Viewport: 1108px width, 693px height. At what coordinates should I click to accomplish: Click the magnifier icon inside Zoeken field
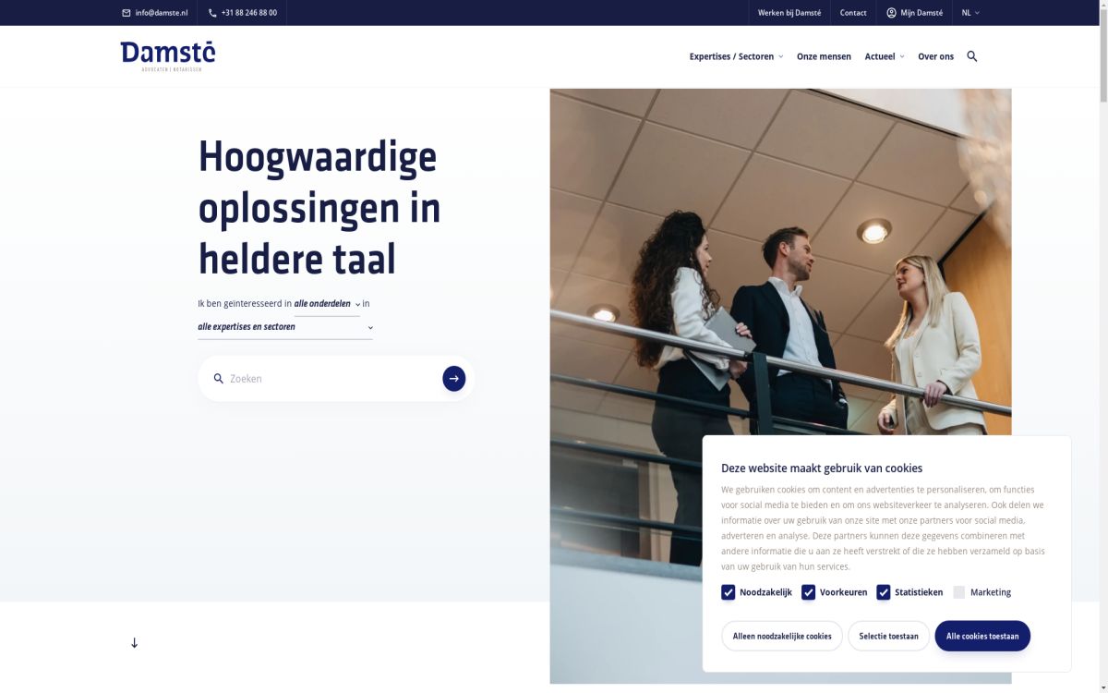(219, 379)
